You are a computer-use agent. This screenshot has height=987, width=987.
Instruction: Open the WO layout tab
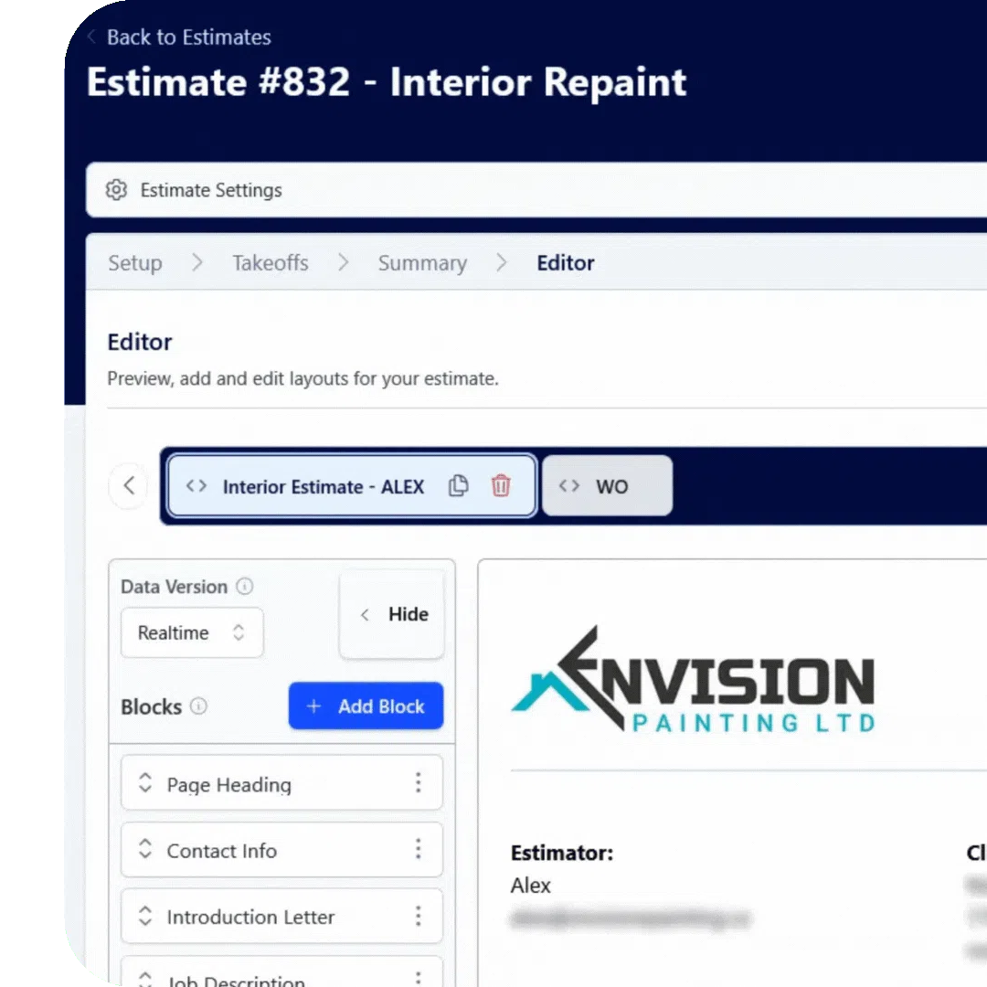607,485
